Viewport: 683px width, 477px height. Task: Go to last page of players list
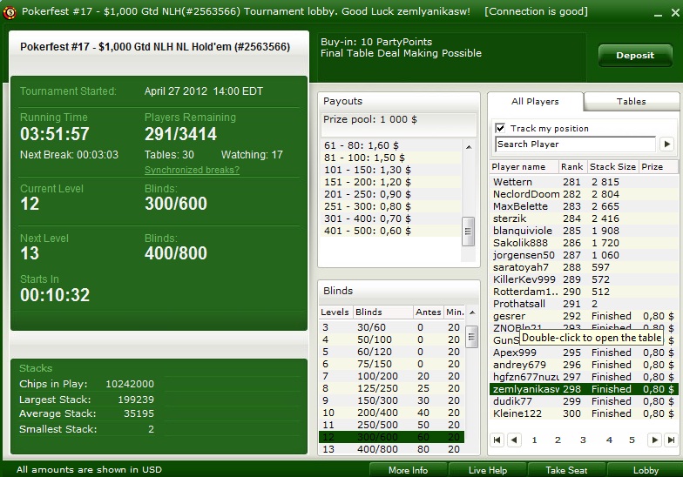pos(671,440)
